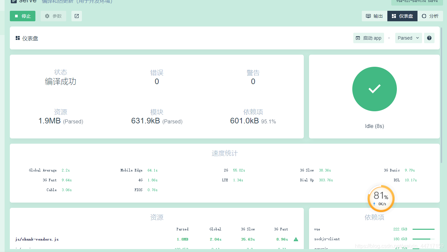Click the 3G Fast column header in assets
Viewport: 447px width, 252px height.
pos(281,229)
